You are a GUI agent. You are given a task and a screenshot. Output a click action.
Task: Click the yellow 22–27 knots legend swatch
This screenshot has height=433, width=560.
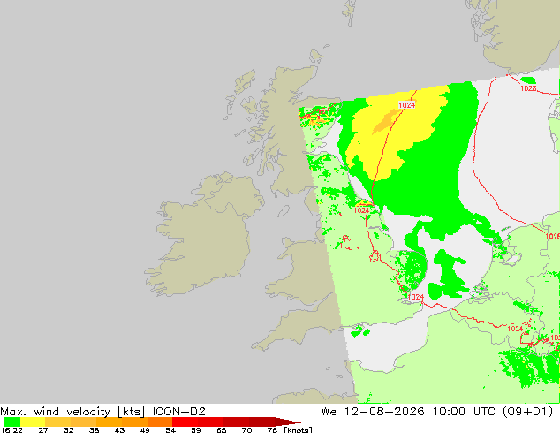click(33, 422)
